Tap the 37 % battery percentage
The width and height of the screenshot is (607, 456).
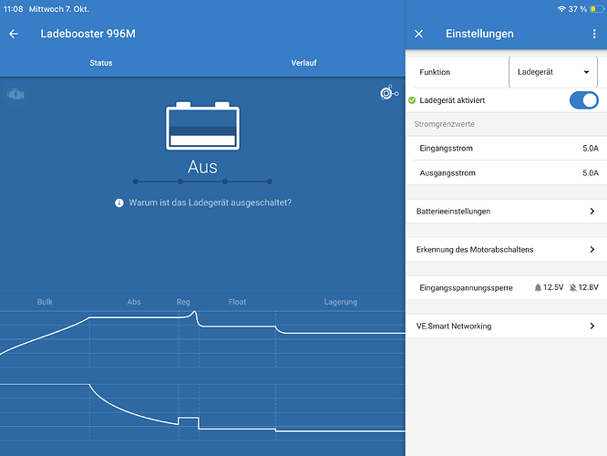point(578,9)
